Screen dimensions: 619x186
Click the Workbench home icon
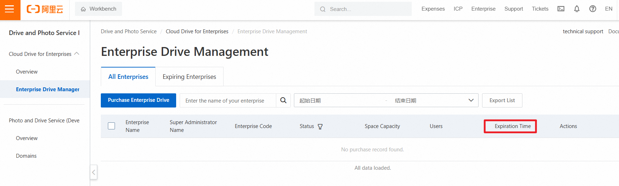[83, 9]
